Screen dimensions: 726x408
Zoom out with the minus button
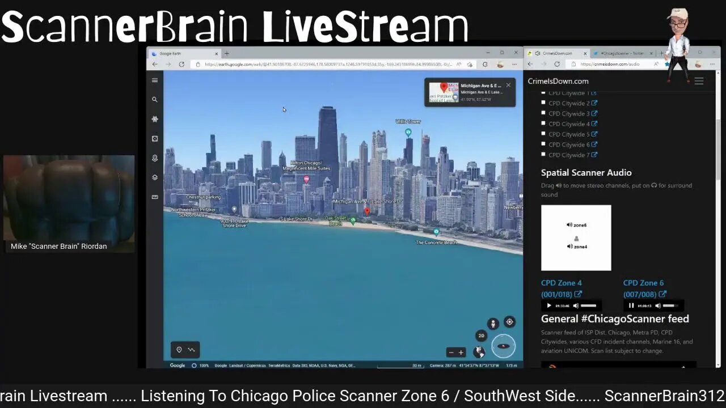(451, 352)
